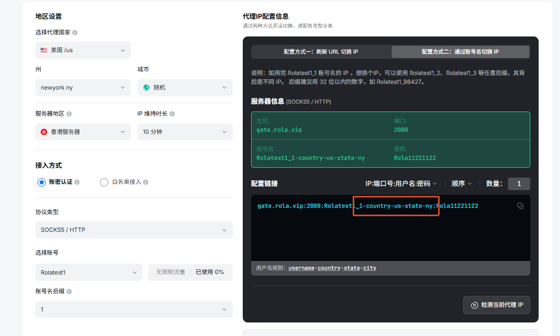The width and height of the screenshot is (560, 336).
Task: Click info icon next to 服务器地区
Action: [x=69, y=114]
